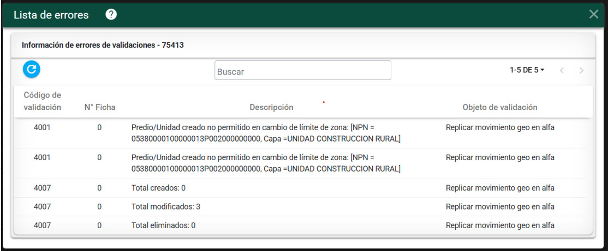Screen dimensions: 608x251
Task: Sort by N° Ficha column header
Action: click(x=99, y=107)
